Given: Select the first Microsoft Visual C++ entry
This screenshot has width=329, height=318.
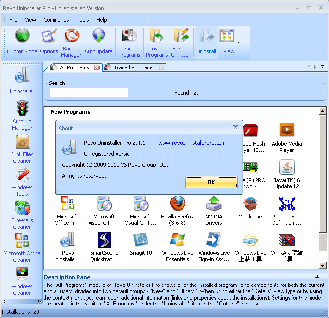Looking at the screenshot, I should [104, 211].
